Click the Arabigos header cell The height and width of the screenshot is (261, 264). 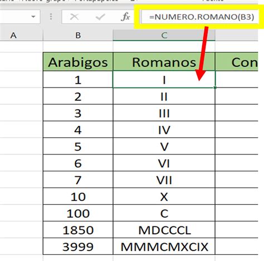click(x=78, y=62)
